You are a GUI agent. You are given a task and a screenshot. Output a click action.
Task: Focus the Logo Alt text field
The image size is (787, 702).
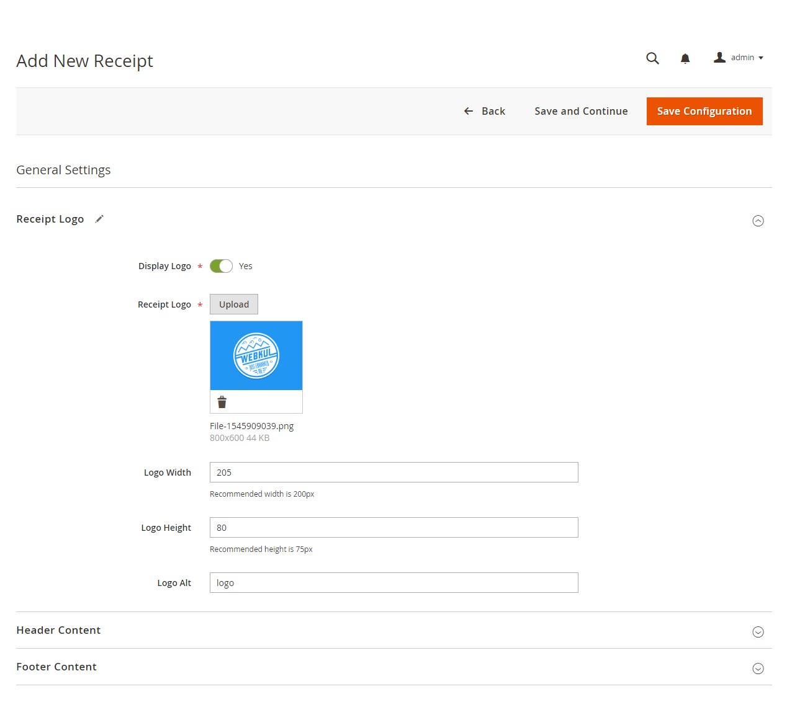coord(394,583)
